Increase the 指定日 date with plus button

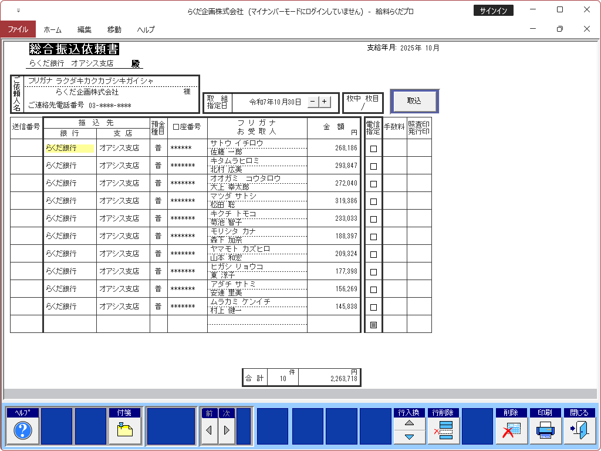325,102
